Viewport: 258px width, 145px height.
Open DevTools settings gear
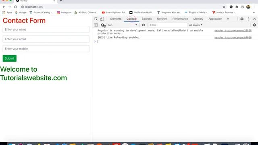(x=242, y=19)
